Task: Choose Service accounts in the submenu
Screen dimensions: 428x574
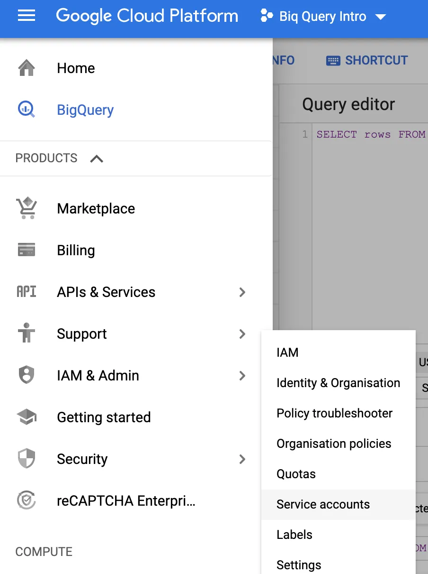Action: (x=338, y=504)
